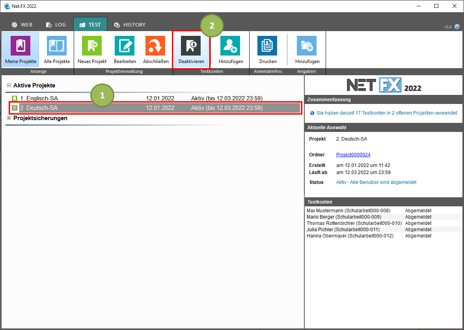The height and width of the screenshot is (330, 464).
Task: Click the bookmark icon of 1. Englisch-SA
Action: click(15, 98)
